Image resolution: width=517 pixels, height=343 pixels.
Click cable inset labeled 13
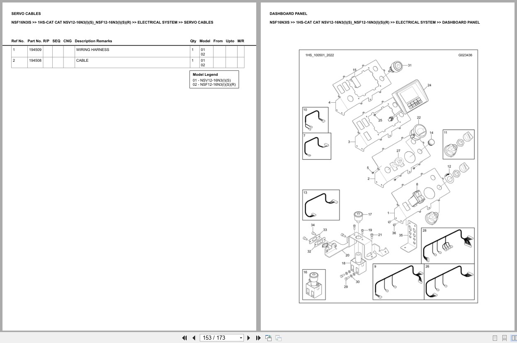321,205
